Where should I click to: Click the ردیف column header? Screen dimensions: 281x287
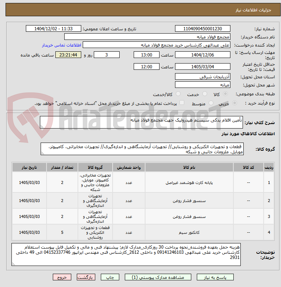tap(269, 167)
